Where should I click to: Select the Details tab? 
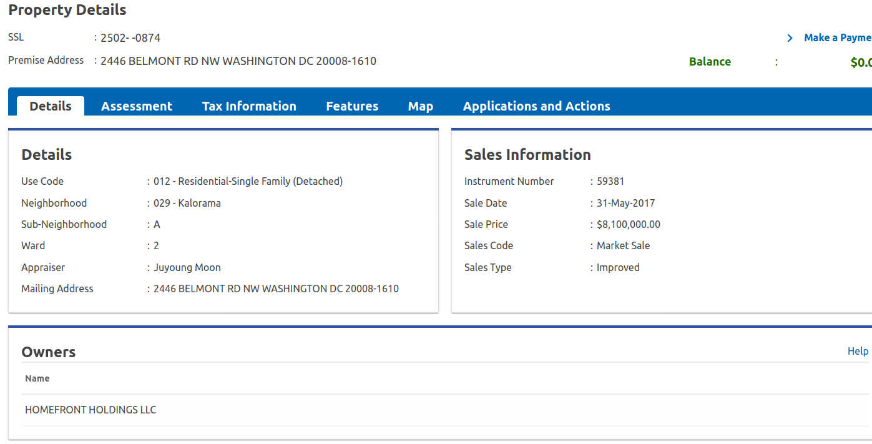click(x=51, y=106)
